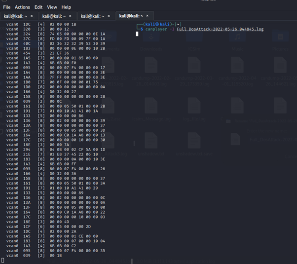Click the pane splitter handle between terminals
The width and height of the screenshot is (297, 264).
(134, 143)
